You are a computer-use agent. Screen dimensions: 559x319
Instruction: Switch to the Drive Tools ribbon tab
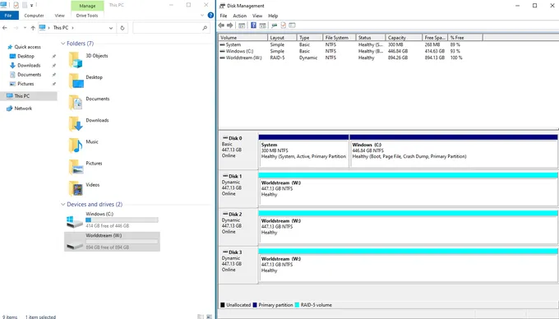tap(87, 16)
